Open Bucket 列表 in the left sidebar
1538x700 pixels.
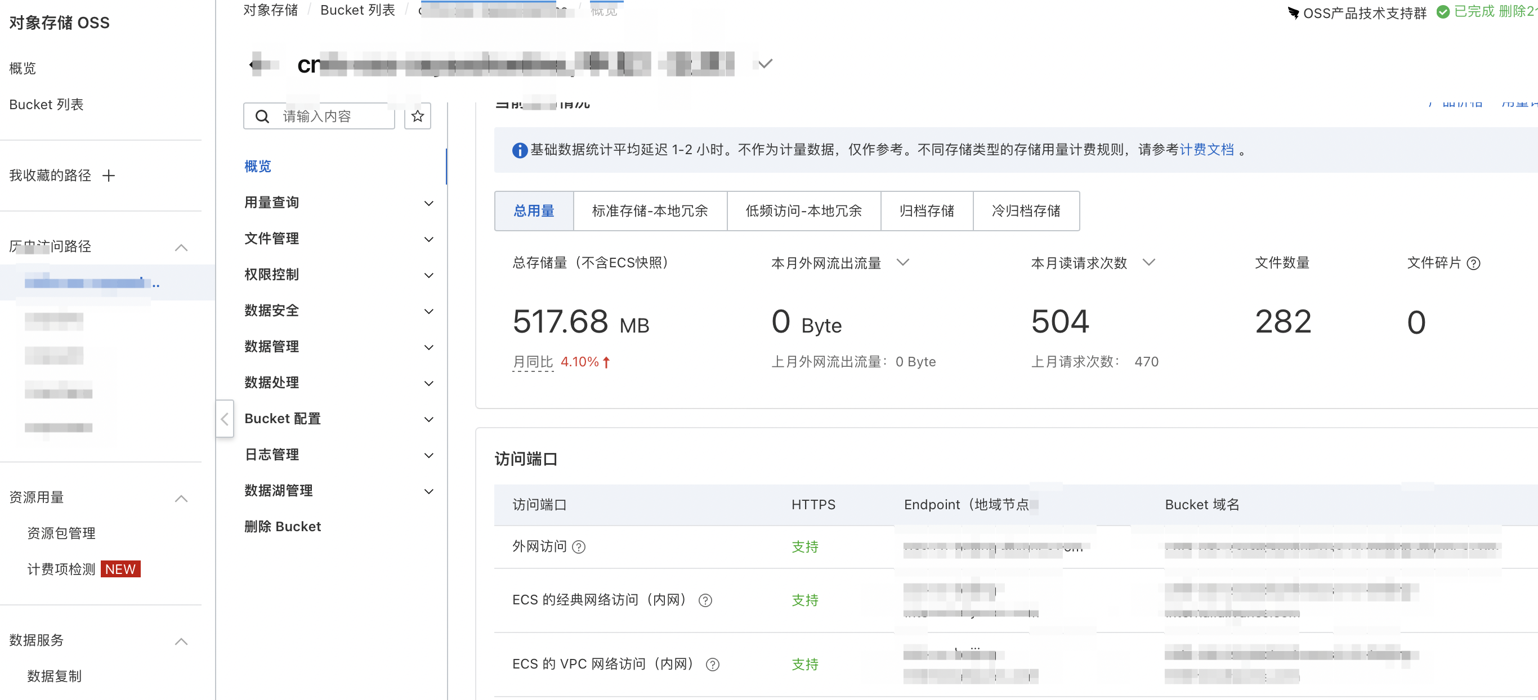coord(46,105)
